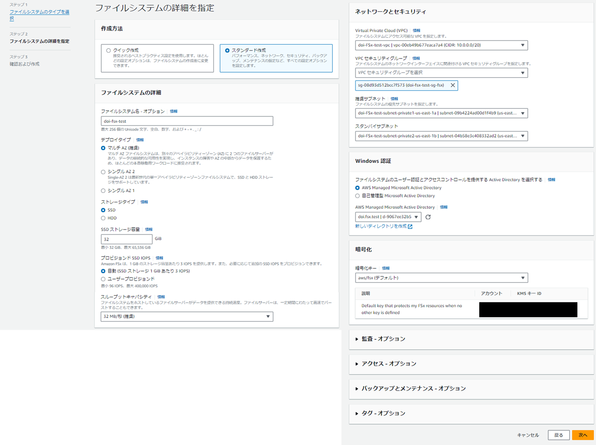
Task: Click the 説明 column header
Action: (x=366, y=294)
